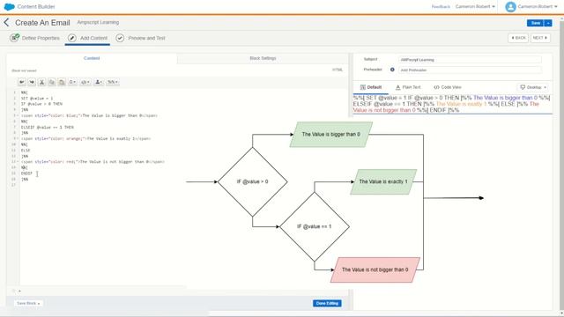
Task: Select the Plain Text preview tab
Action: [x=408, y=87]
